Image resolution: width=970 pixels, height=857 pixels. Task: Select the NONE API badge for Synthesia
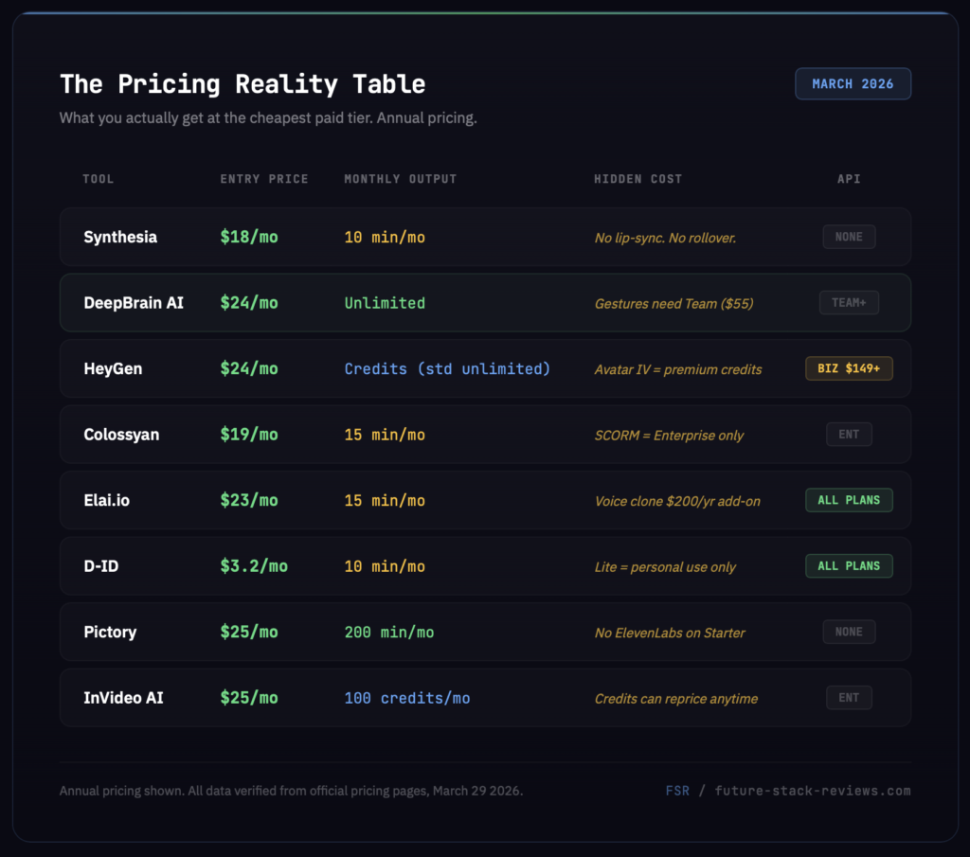[x=849, y=237]
